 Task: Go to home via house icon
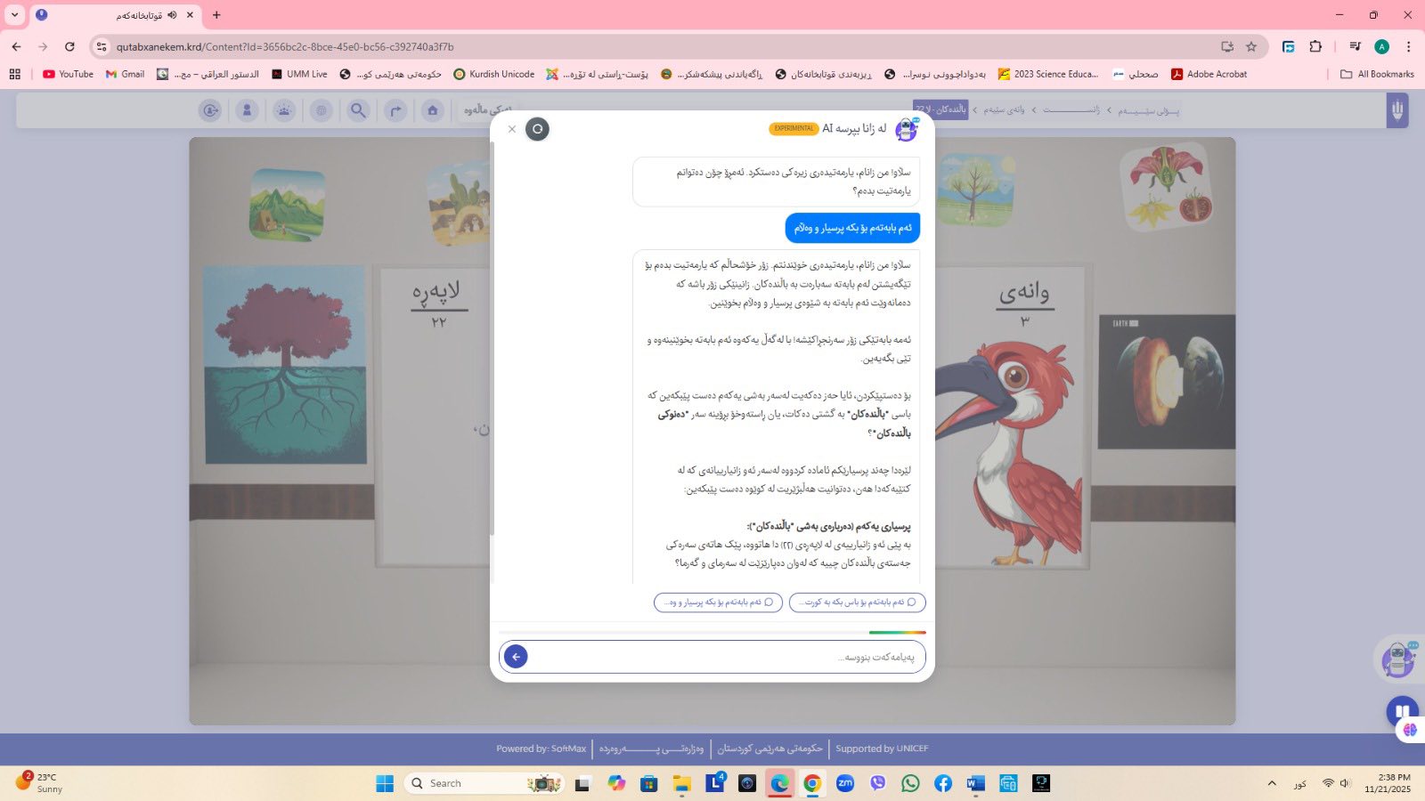click(432, 110)
